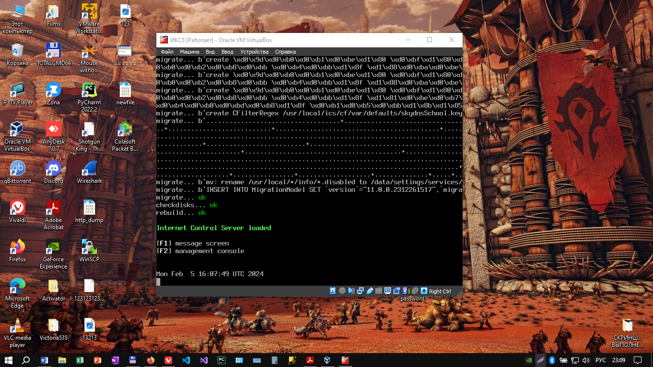This screenshot has height=367, width=653.
Task: Open the Машина menu
Action: point(189,52)
